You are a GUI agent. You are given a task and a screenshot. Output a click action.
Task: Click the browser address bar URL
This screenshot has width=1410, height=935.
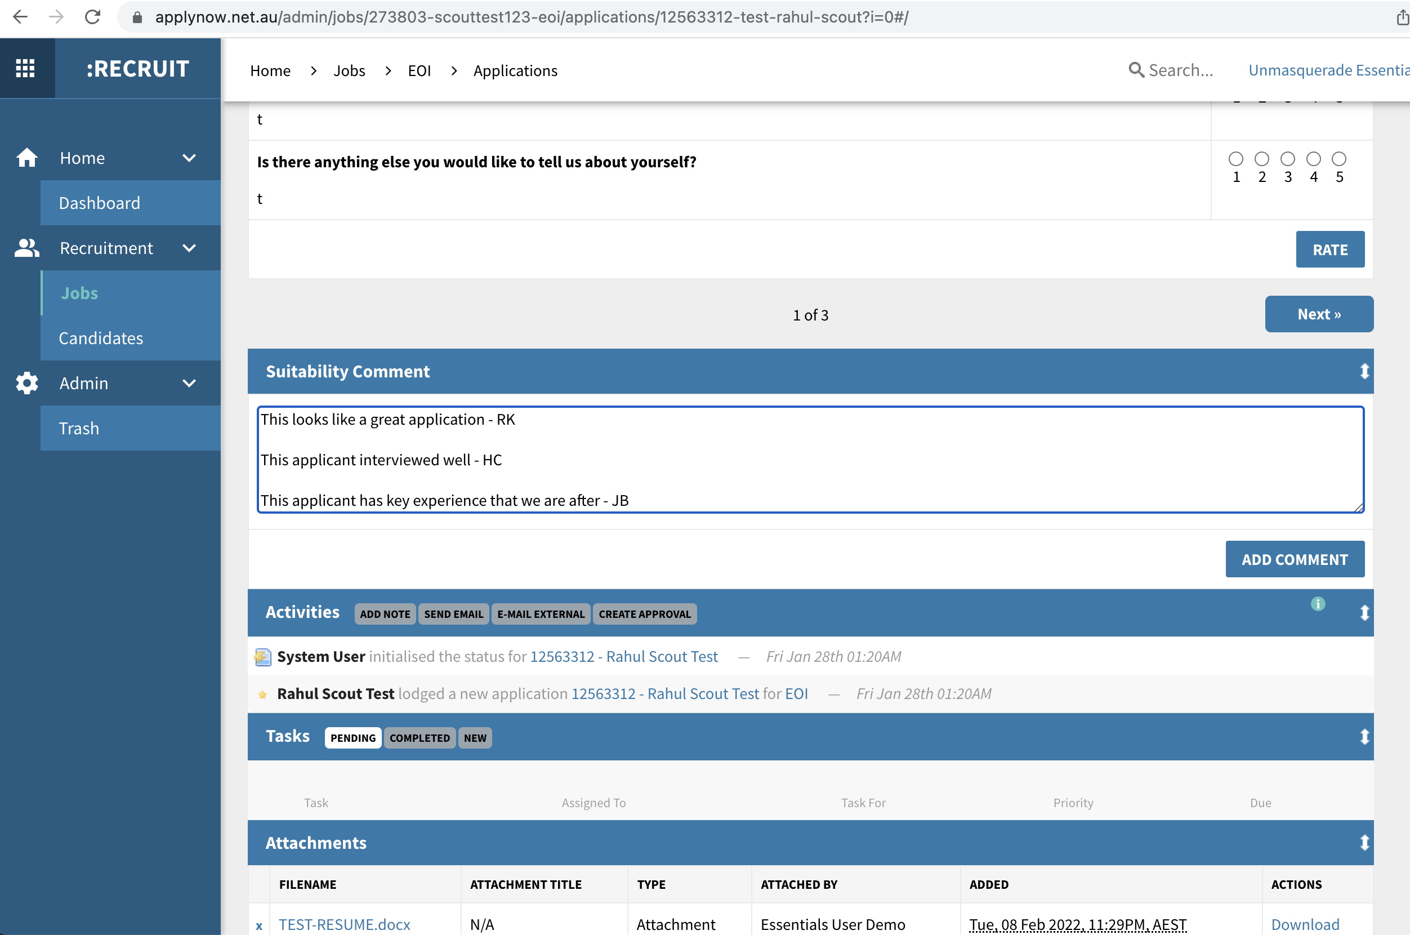pos(532,17)
